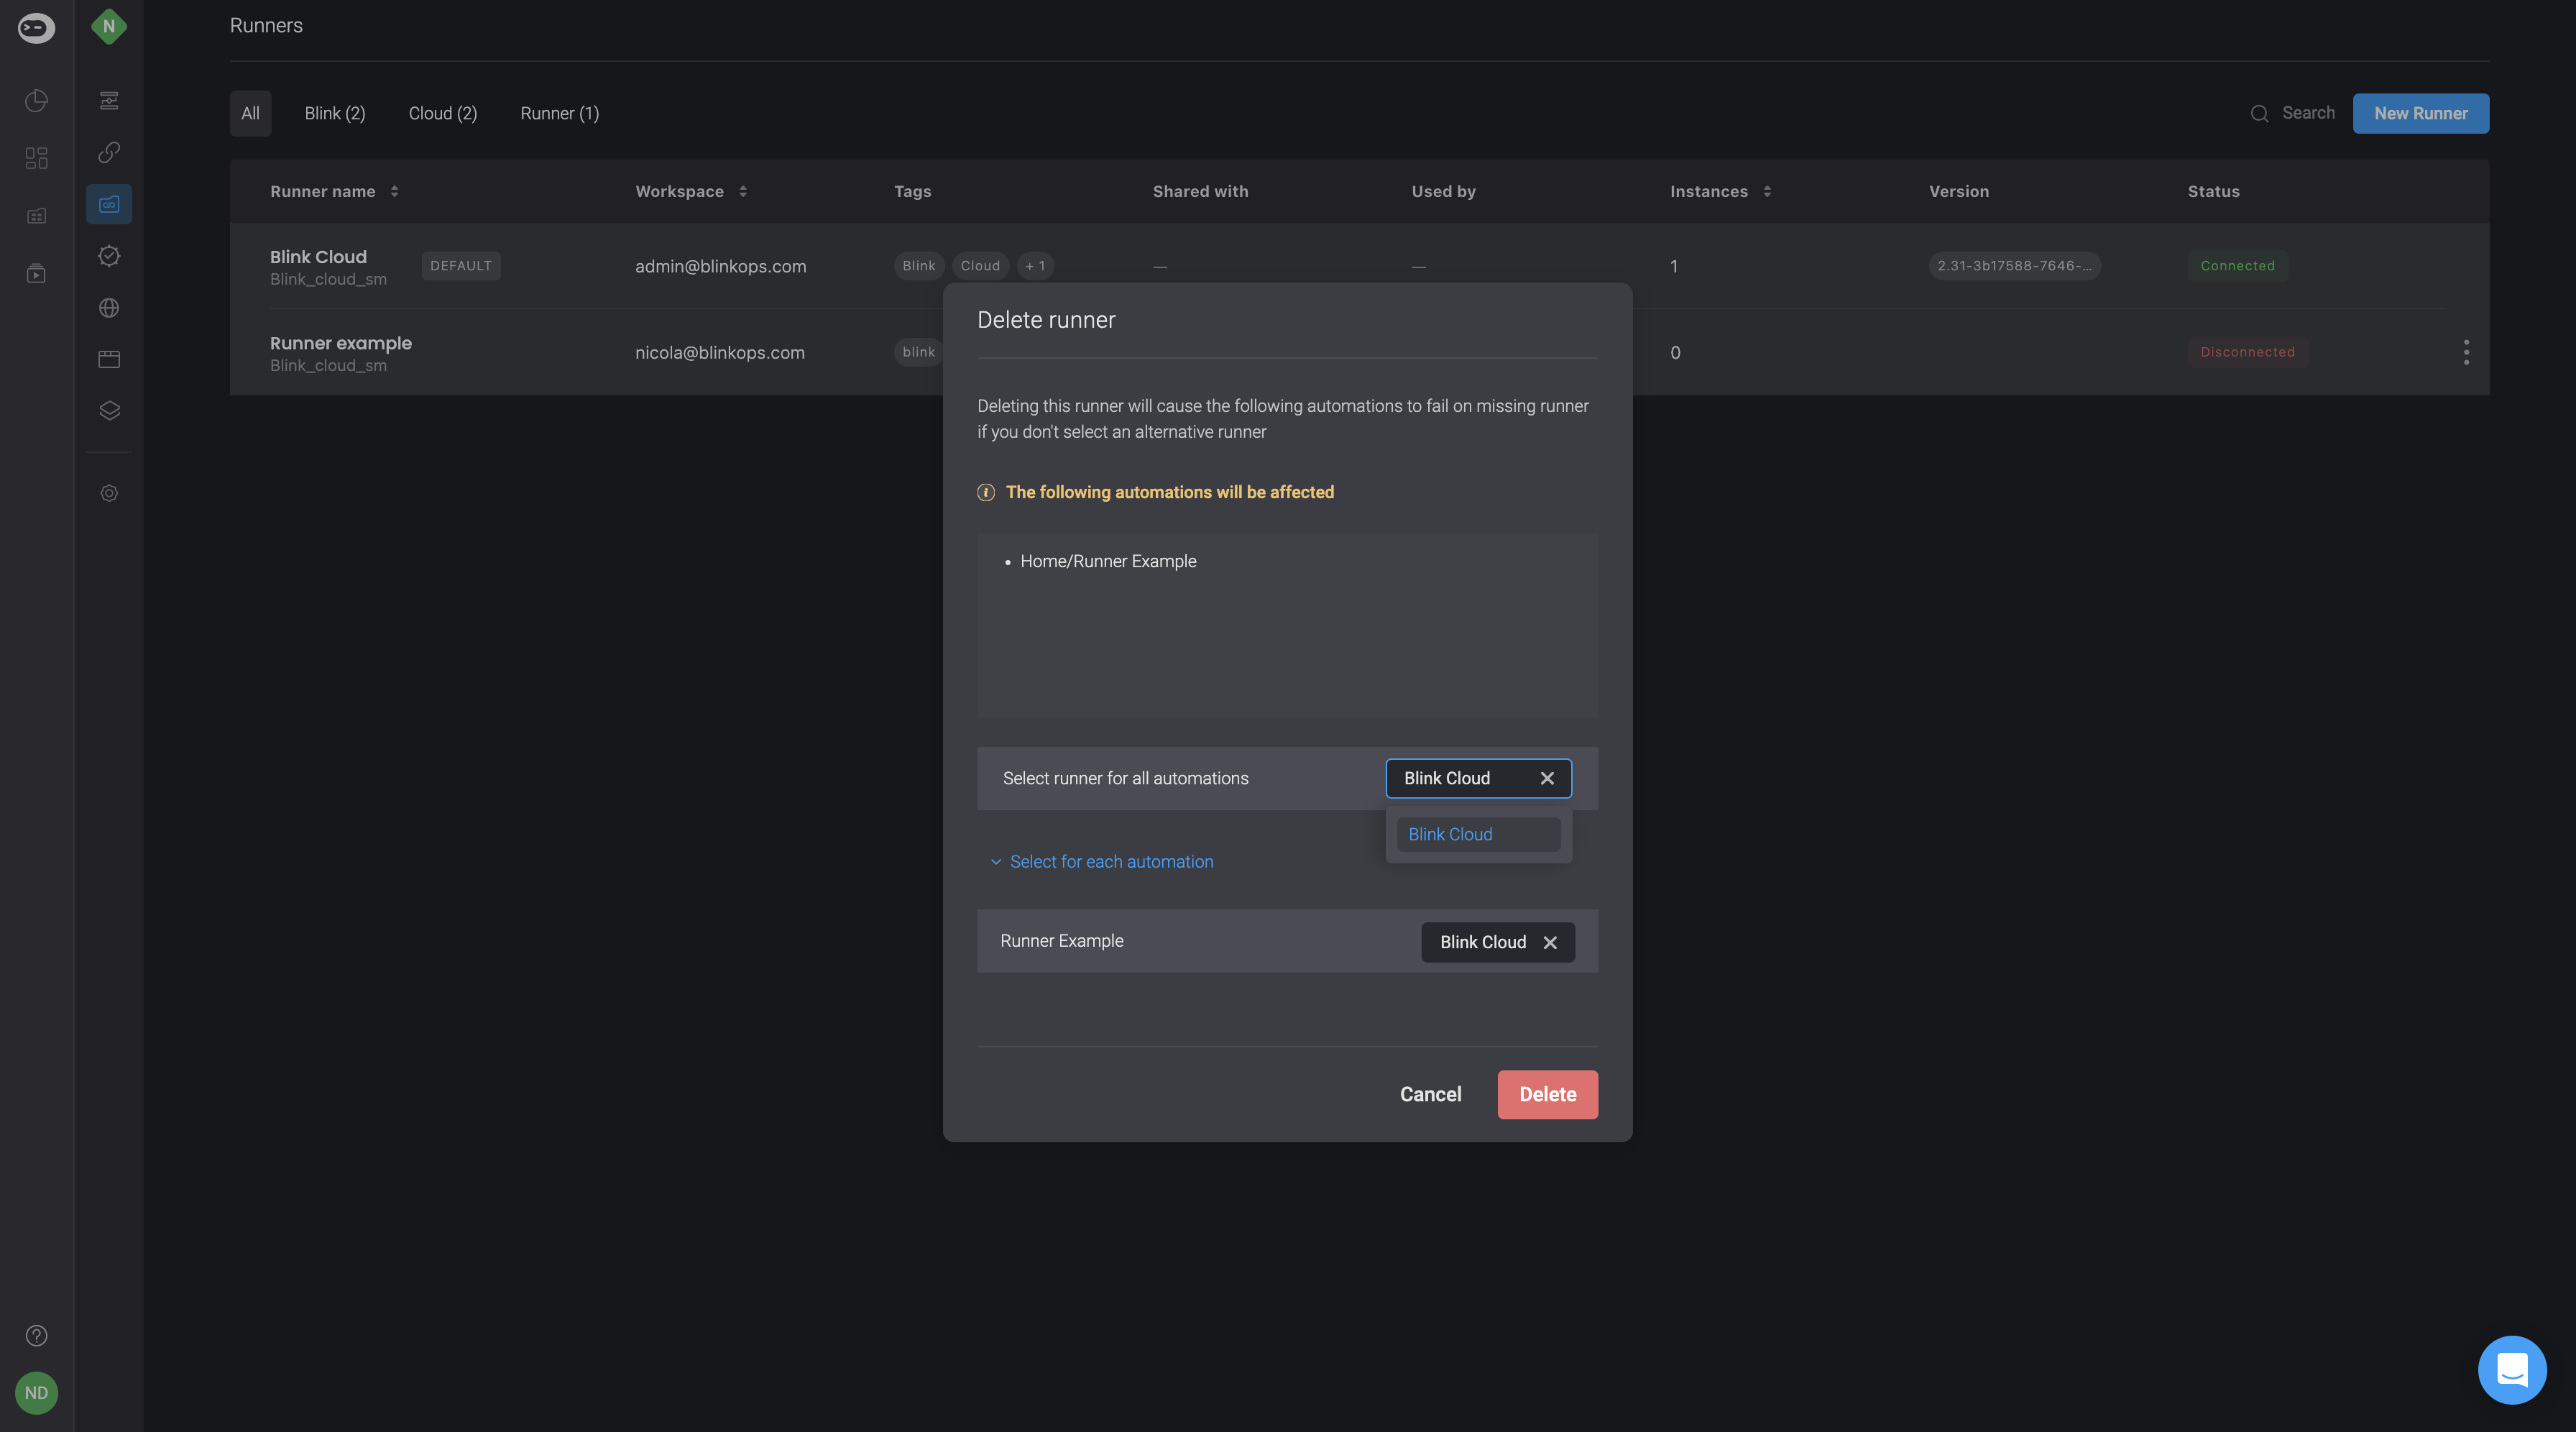Open the three-dot menu for Runner example
The height and width of the screenshot is (1432, 2576).
[2466, 352]
